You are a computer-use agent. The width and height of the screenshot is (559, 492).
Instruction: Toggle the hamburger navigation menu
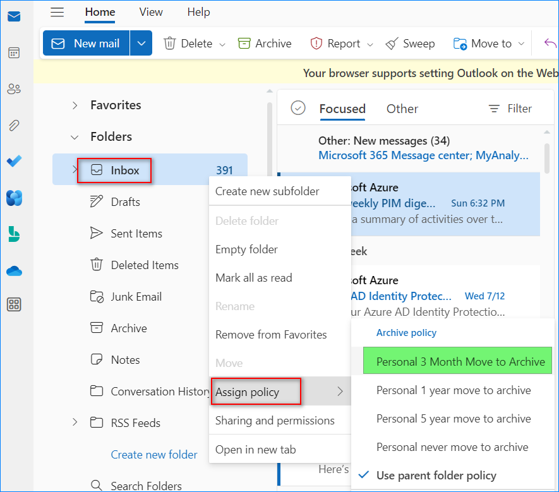57,13
